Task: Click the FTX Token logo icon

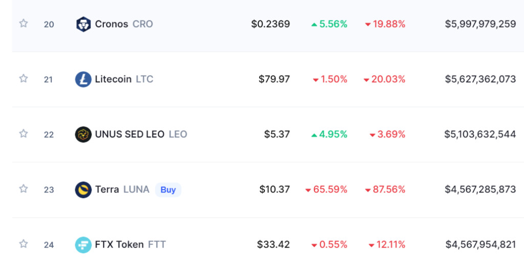Action: [83, 245]
